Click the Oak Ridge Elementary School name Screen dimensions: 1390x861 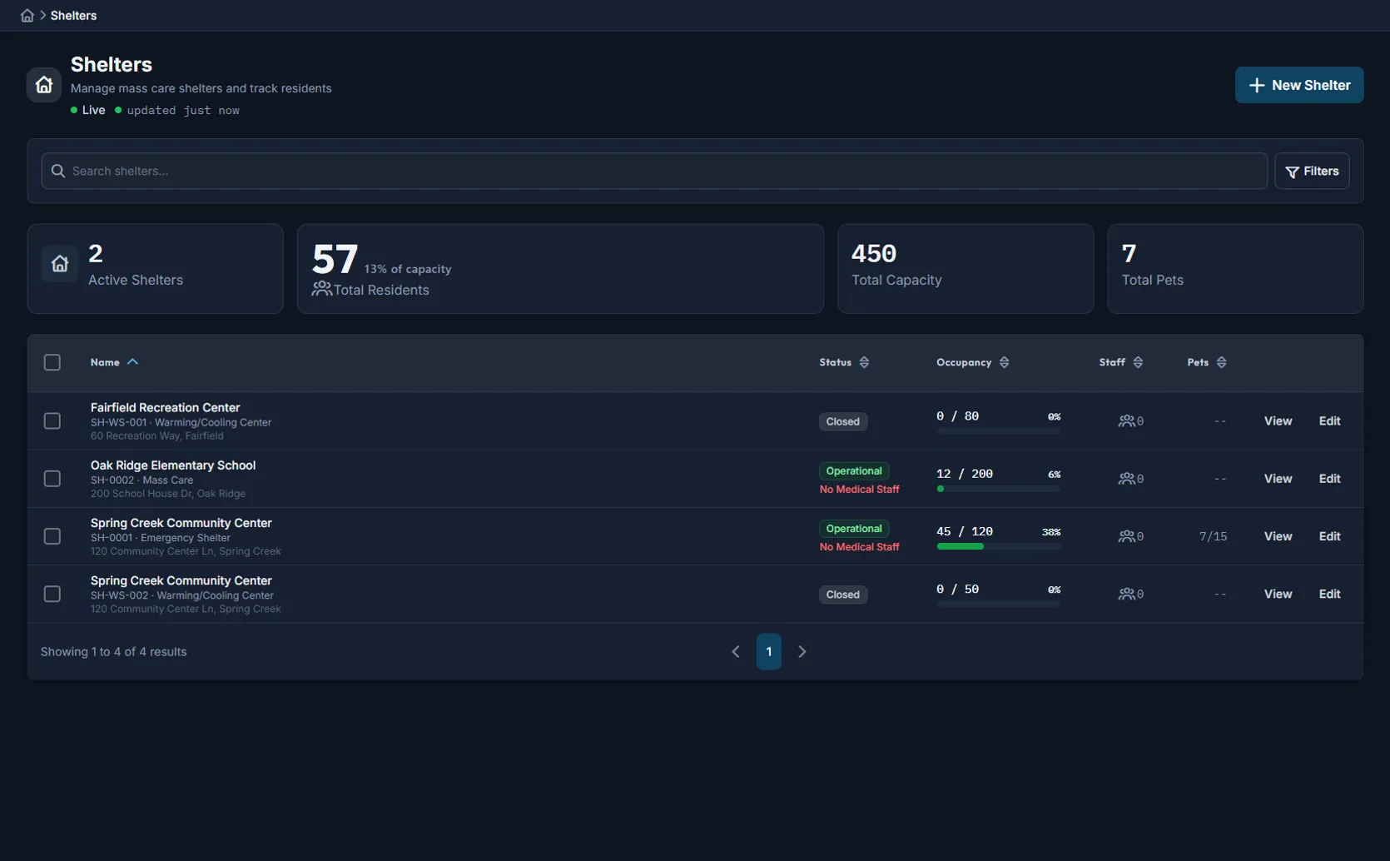173,465
